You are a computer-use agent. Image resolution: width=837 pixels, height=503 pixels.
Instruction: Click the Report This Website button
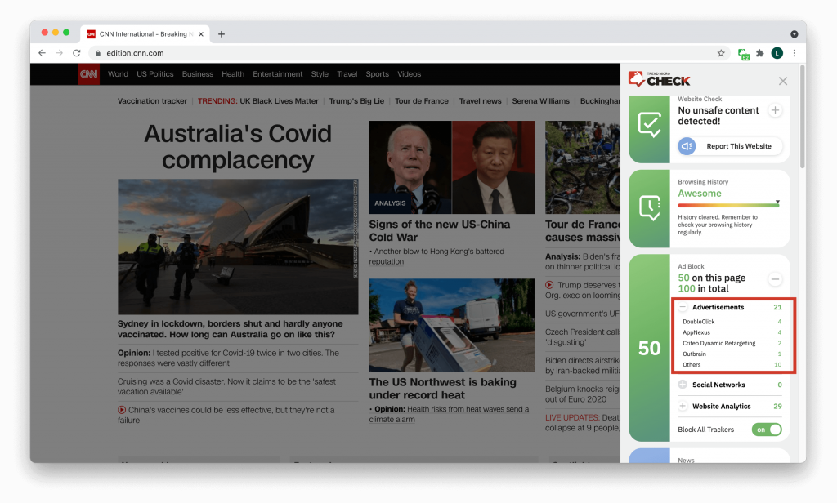pos(730,146)
